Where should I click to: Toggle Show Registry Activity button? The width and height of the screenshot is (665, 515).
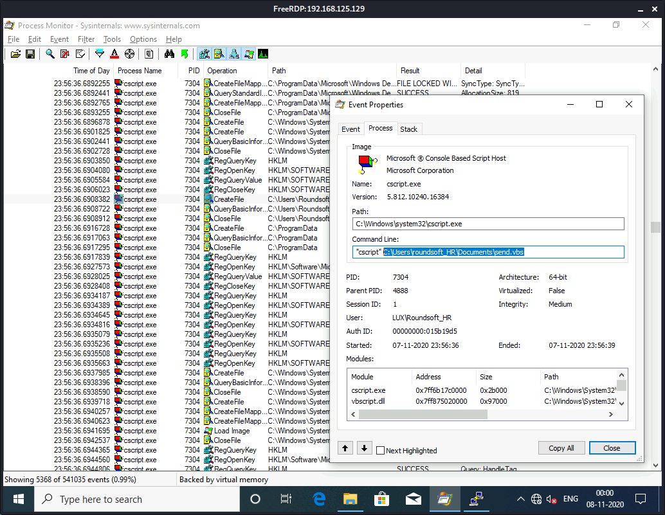(x=205, y=54)
